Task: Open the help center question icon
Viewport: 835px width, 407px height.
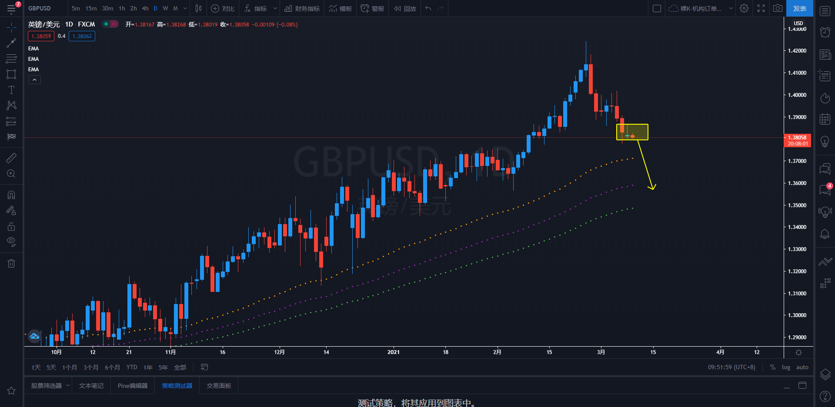Action: tap(825, 396)
